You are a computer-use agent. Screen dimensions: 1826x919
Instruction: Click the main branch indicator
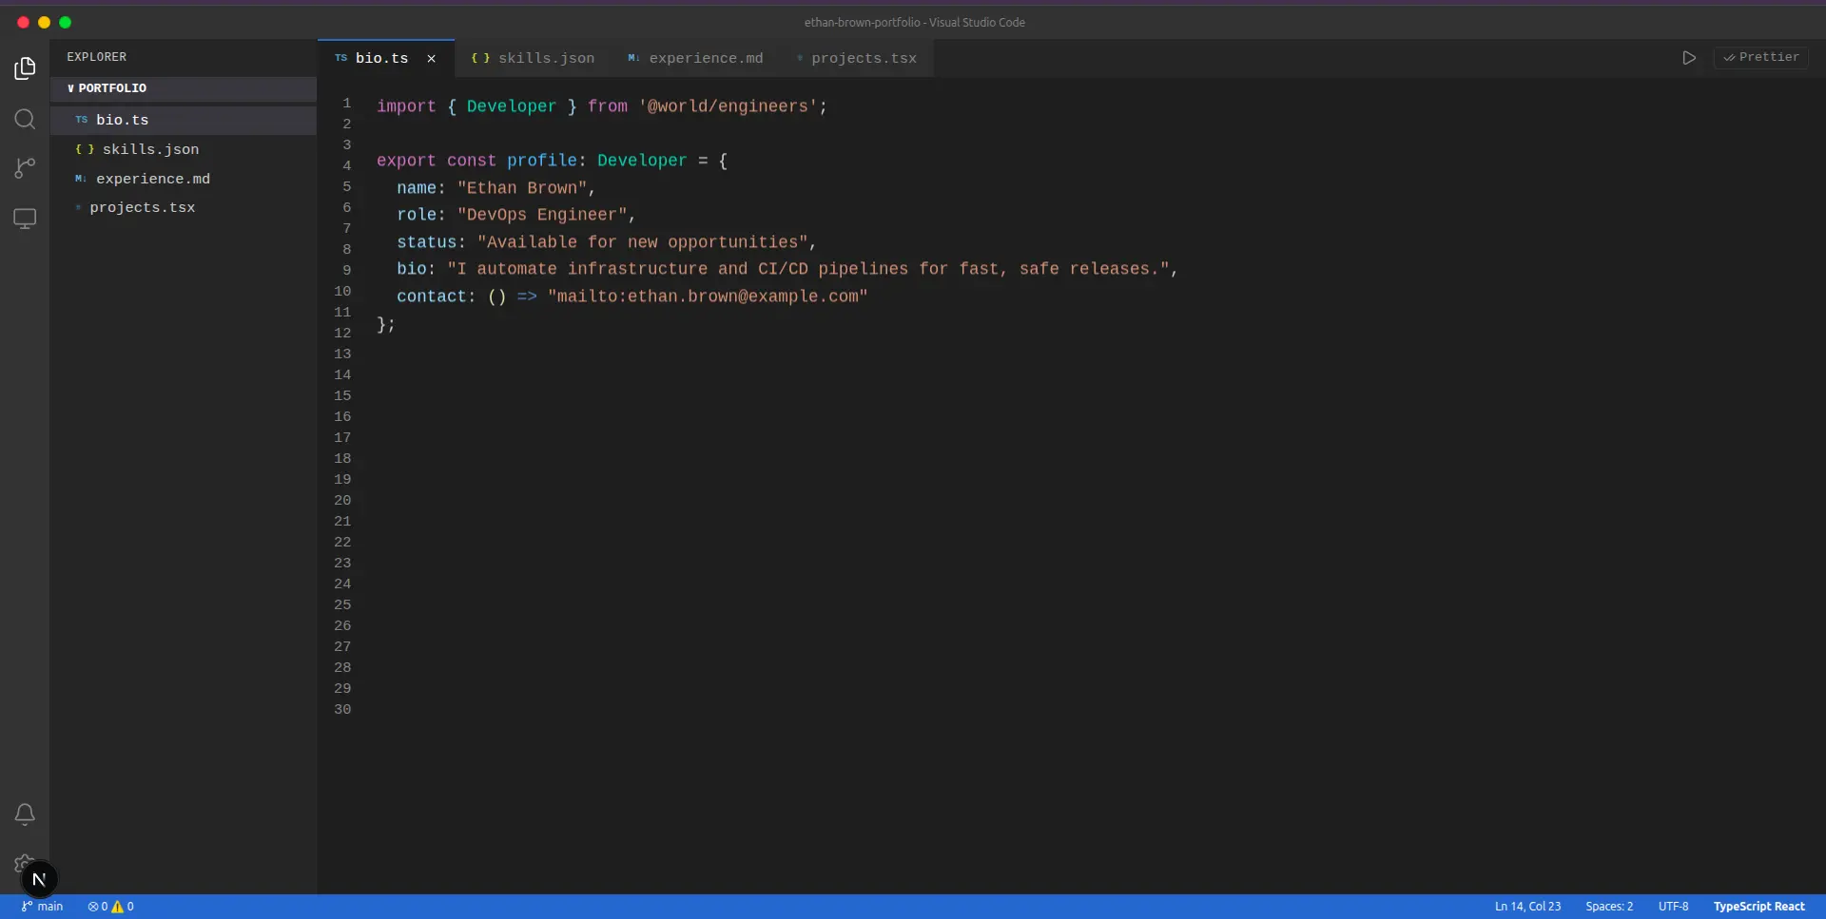coord(43,907)
